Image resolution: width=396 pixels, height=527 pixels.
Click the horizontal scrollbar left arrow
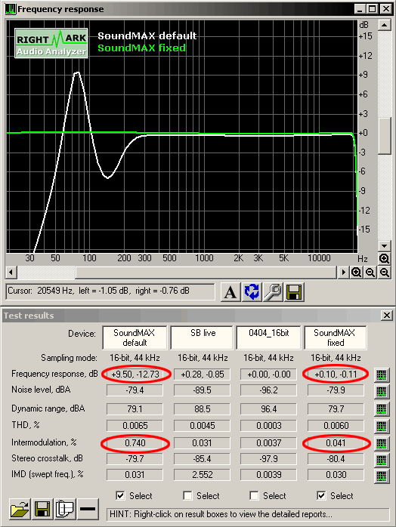[x=11, y=273]
